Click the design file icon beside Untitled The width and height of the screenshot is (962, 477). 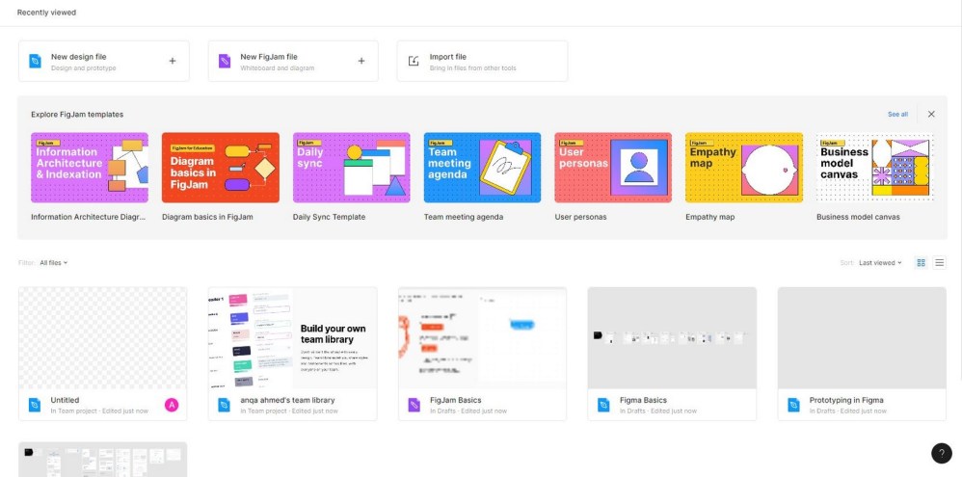(x=35, y=405)
